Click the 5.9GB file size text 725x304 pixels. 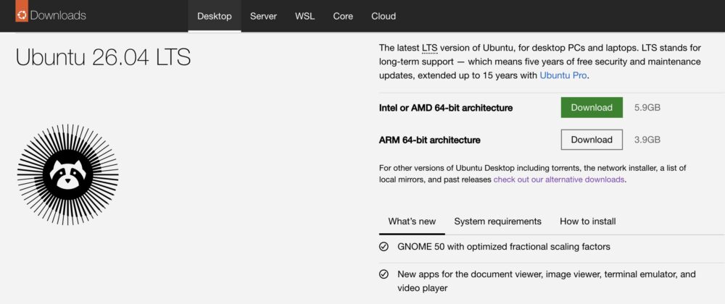647,108
